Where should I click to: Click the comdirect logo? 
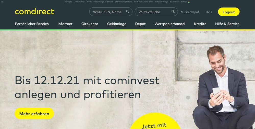pyautogui.click(x=34, y=12)
